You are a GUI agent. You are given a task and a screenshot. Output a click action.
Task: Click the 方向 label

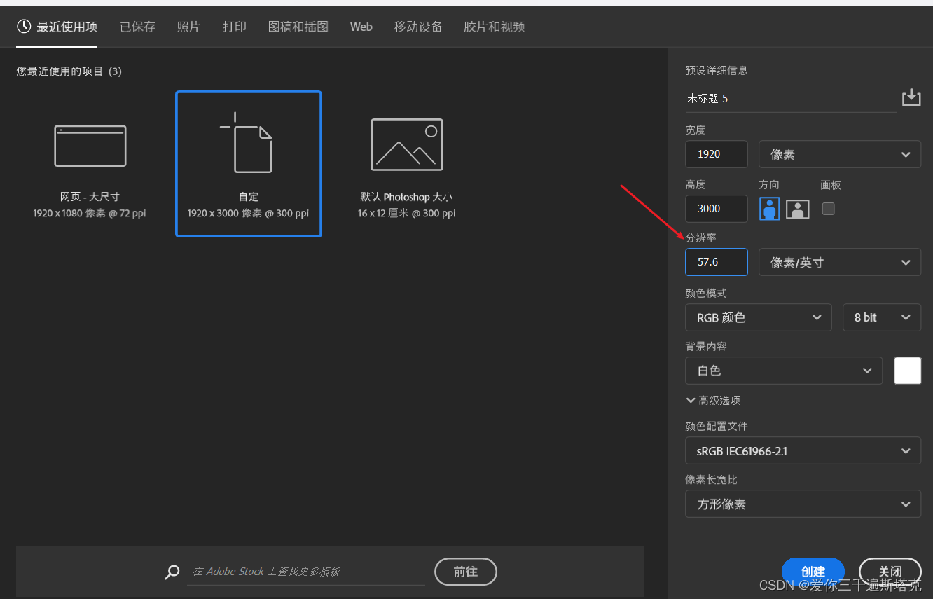[769, 185]
